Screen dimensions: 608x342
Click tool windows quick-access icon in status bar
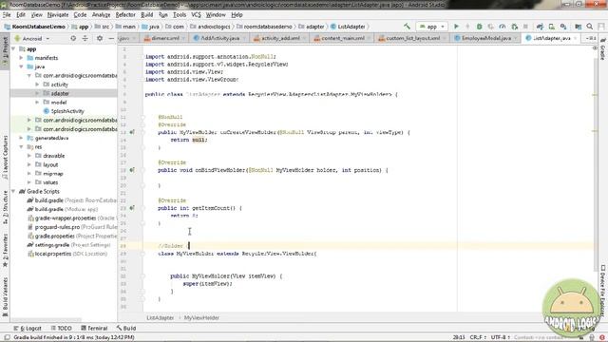[7, 337]
